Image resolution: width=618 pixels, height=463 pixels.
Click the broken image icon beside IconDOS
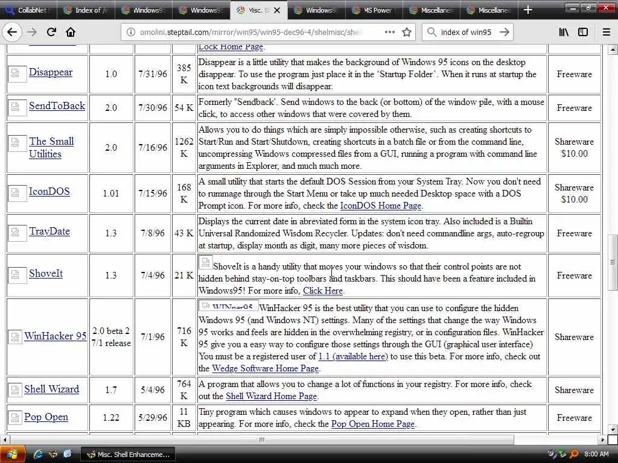(16, 193)
